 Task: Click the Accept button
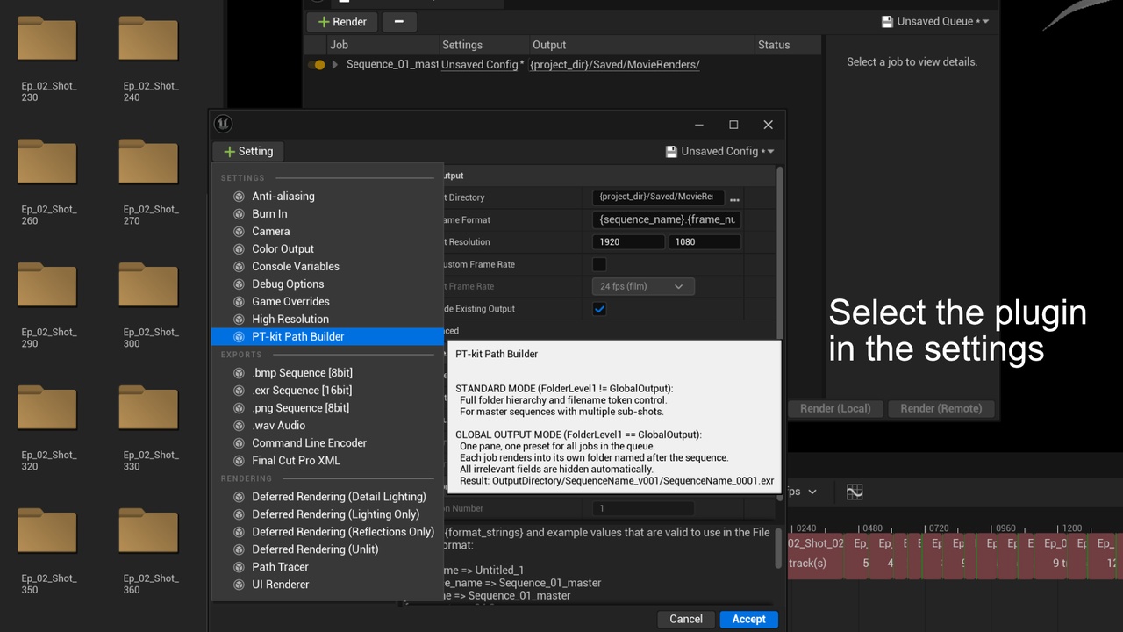748,619
